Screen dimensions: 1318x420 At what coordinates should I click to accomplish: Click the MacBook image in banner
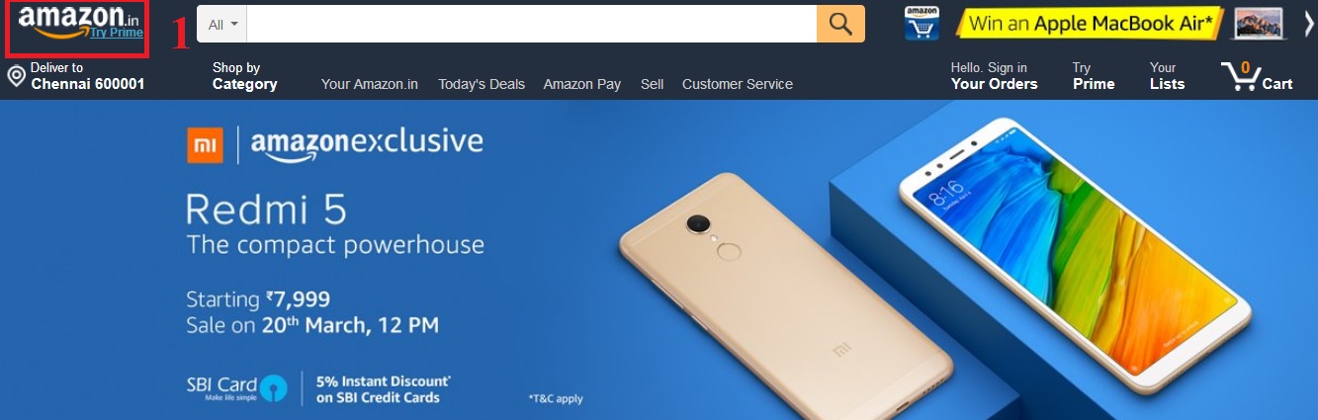(x=1258, y=24)
